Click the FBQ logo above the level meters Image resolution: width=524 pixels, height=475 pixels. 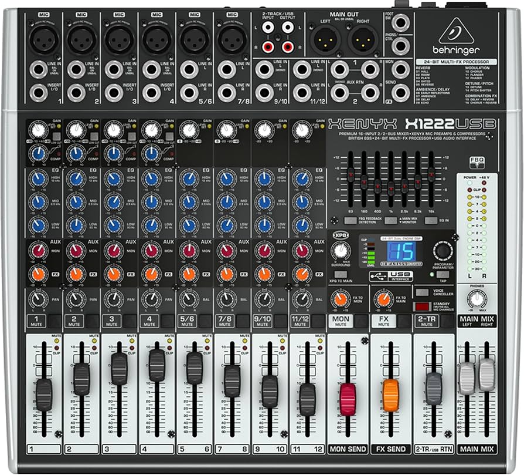pyautogui.click(x=478, y=161)
